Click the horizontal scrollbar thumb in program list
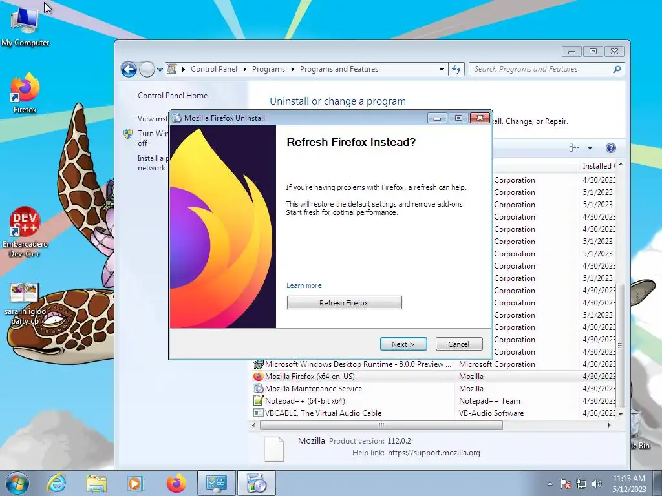The image size is (662, 496). [x=381, y=425]
